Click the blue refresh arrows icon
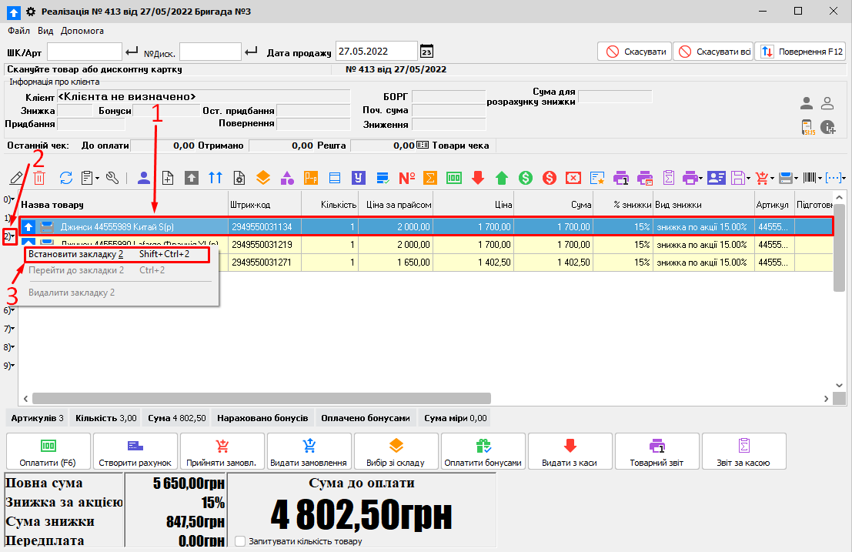 (x=66, y=178)
